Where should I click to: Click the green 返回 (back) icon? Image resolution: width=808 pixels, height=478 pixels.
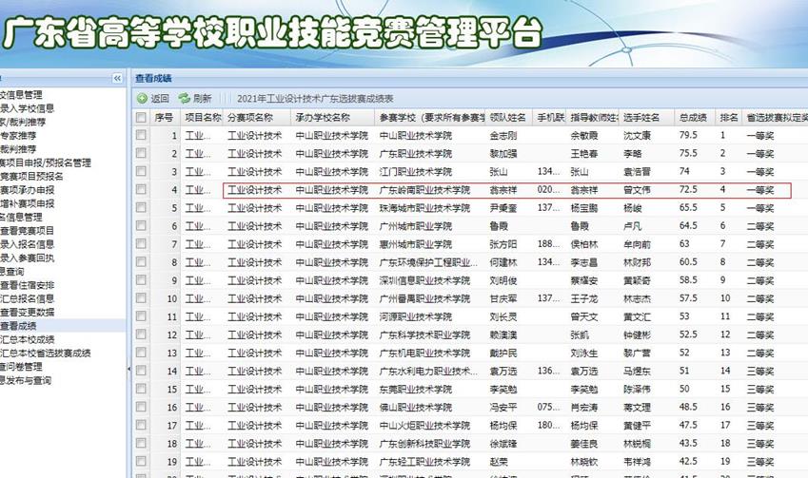(x=143, y=98)
